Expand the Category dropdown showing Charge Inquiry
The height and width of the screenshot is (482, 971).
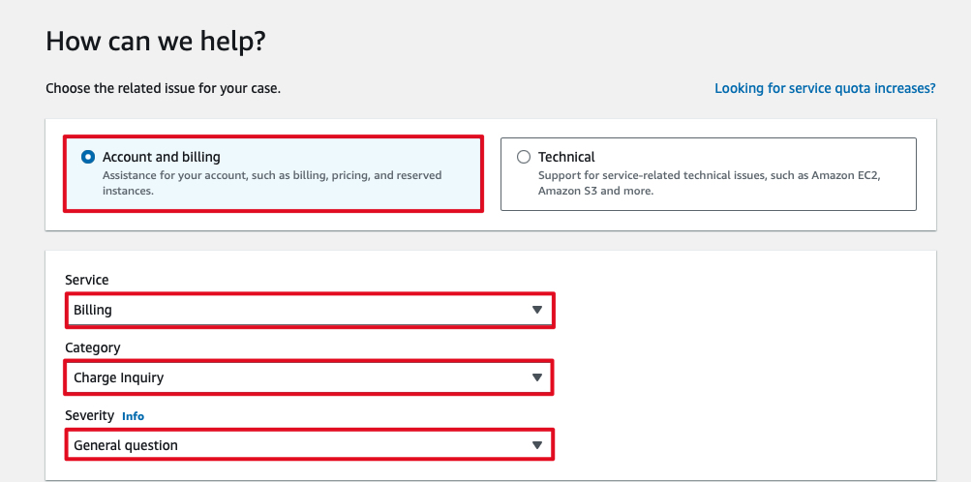[310, 377]
